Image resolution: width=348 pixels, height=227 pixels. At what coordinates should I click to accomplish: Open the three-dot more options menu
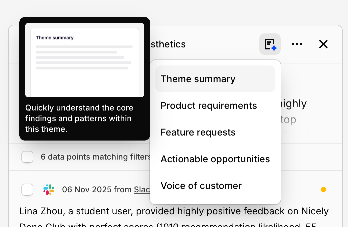pyautogui.click(x=297, y=44)
